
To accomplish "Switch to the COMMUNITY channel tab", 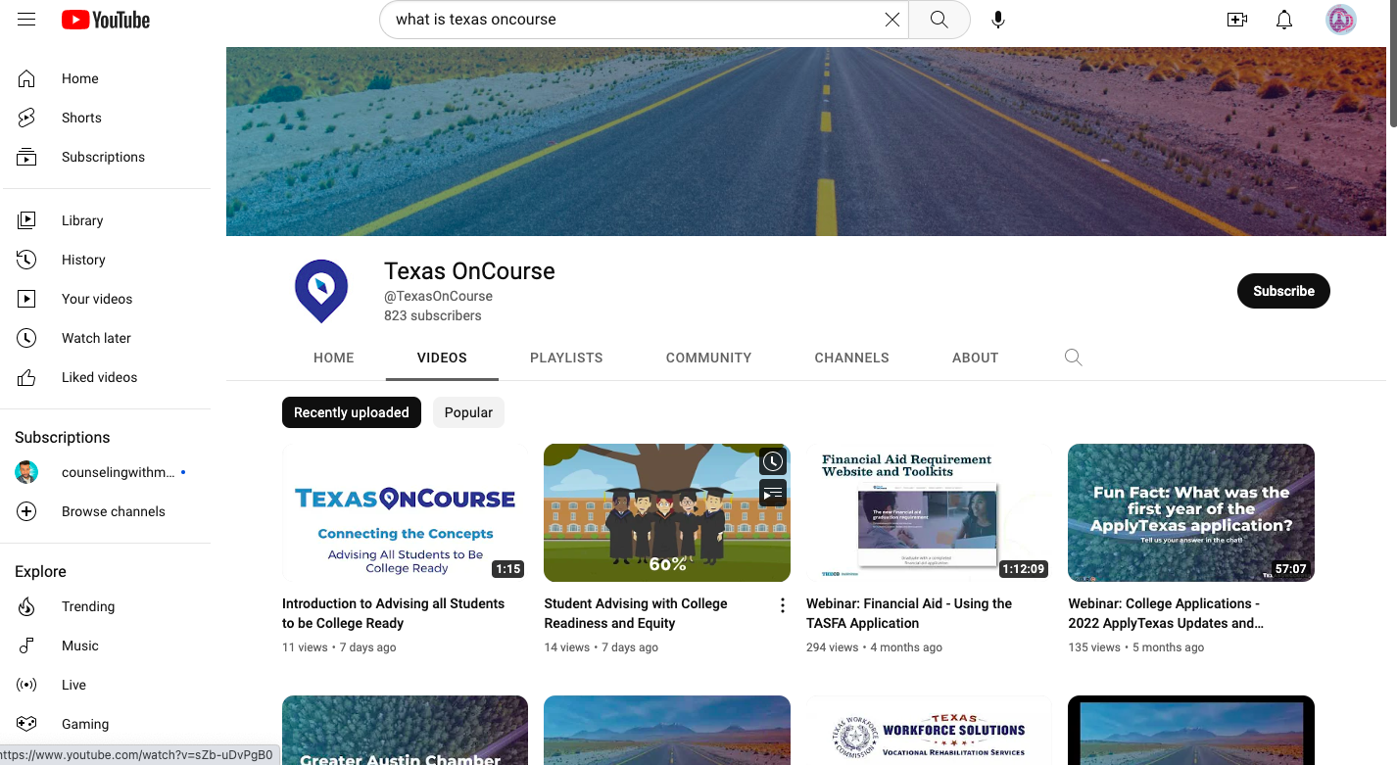I will 708,358.
